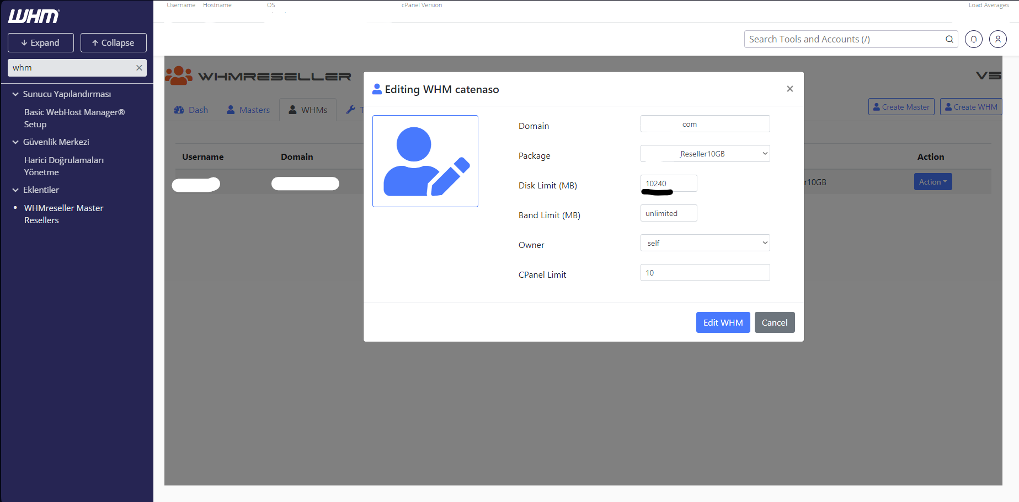The width and height of the screenshot is (1019, 502).
Task: Open the Package dropdown
Action: (x=705, y=154)
